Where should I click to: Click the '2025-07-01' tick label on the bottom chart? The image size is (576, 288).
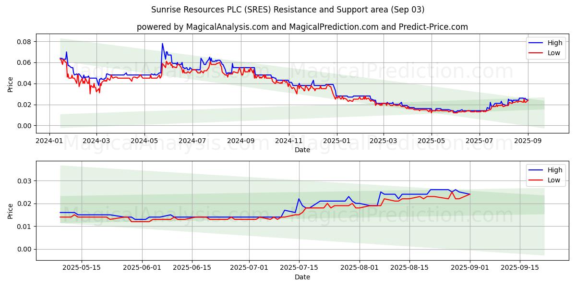pyautogui.click(x=249, y=268)
